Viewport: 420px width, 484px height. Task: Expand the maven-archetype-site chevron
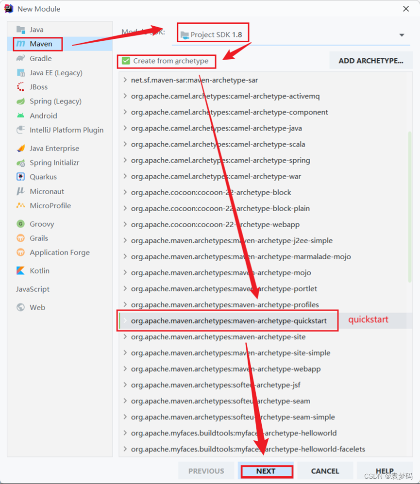point(125,337)
